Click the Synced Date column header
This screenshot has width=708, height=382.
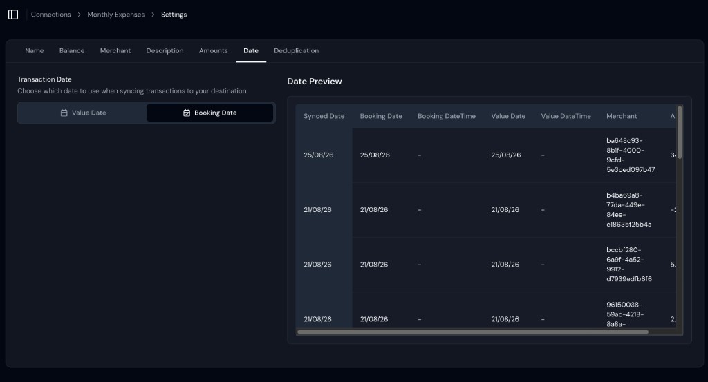coord(324,116)
